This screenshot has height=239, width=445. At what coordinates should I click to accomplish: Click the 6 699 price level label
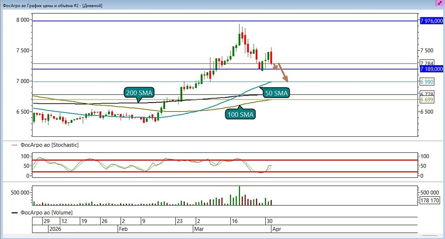click(427, 100)
